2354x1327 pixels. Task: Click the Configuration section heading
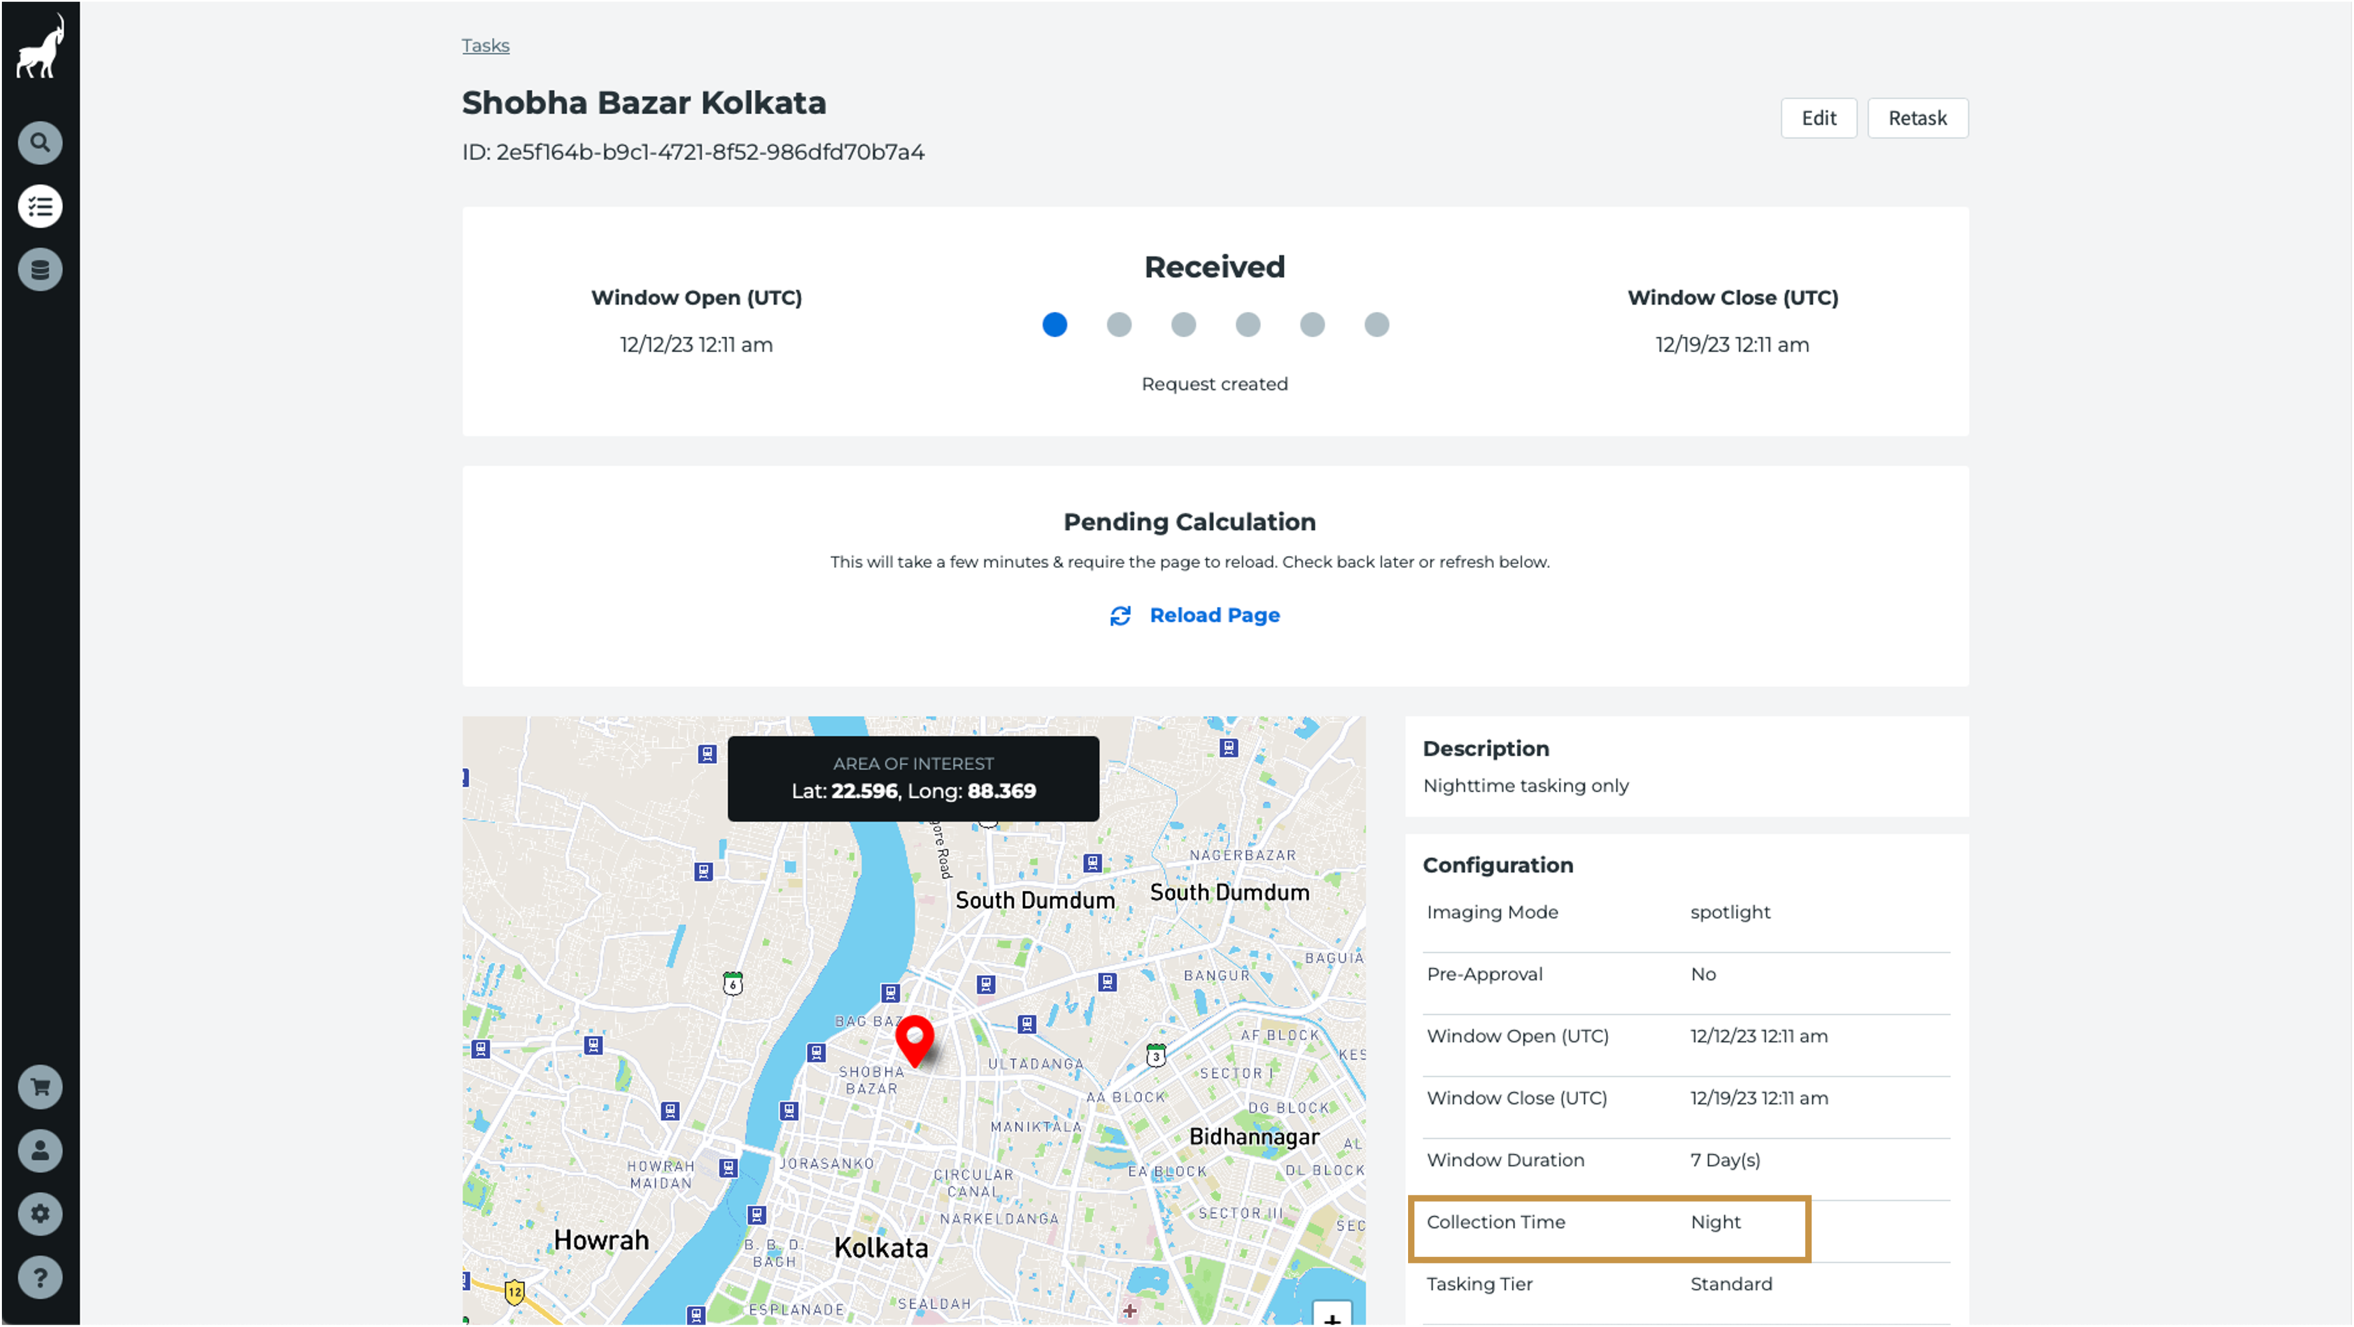pos(1498,866)
